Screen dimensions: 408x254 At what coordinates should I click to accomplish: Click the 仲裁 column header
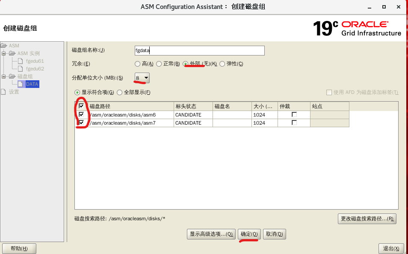pos(294,106)
